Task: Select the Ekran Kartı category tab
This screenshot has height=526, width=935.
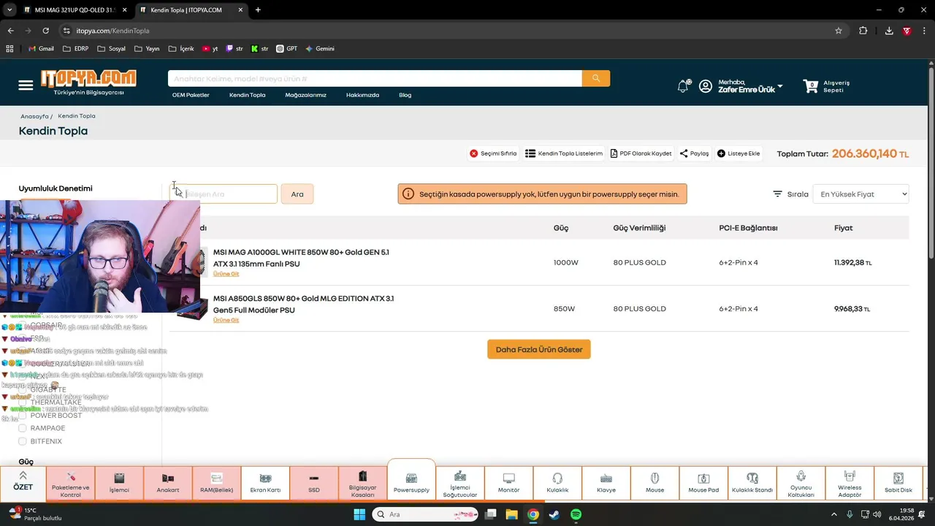Action: pyautogui.click(x=265, y=482)
